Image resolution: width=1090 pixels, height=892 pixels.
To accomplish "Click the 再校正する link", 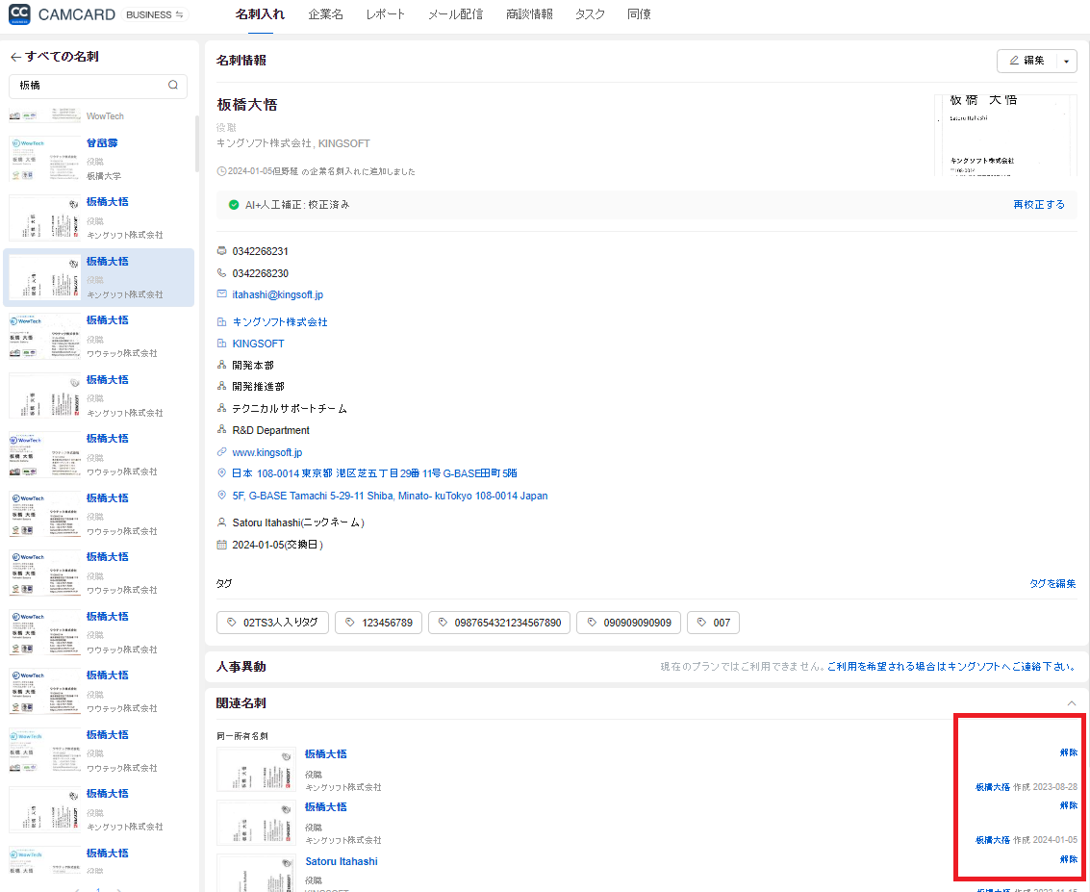I will (x=1039, y=204).
